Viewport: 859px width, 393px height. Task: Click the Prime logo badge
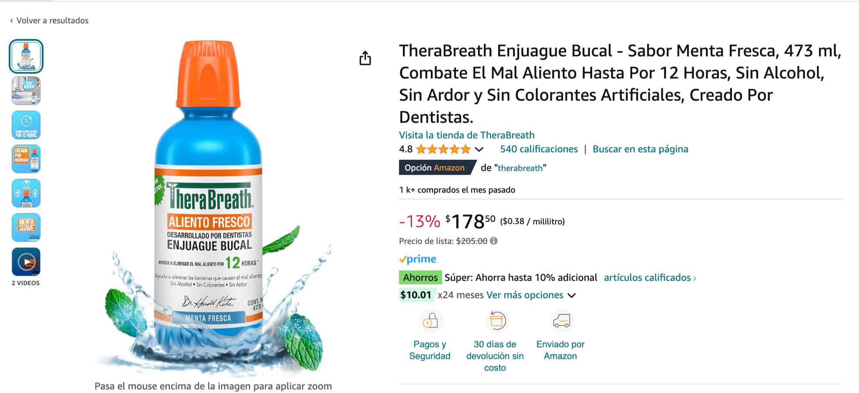click(418, 259)
